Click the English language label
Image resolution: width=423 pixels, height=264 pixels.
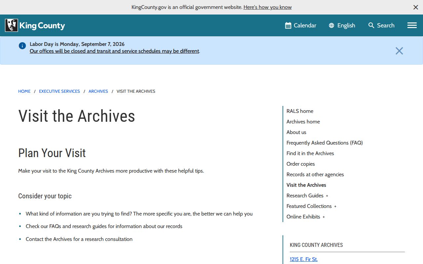pyautogui.click(x=346, y=25)
